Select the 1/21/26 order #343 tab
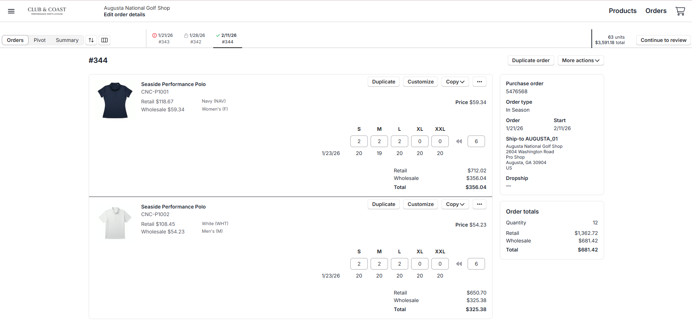 click(x=163, y=38)
